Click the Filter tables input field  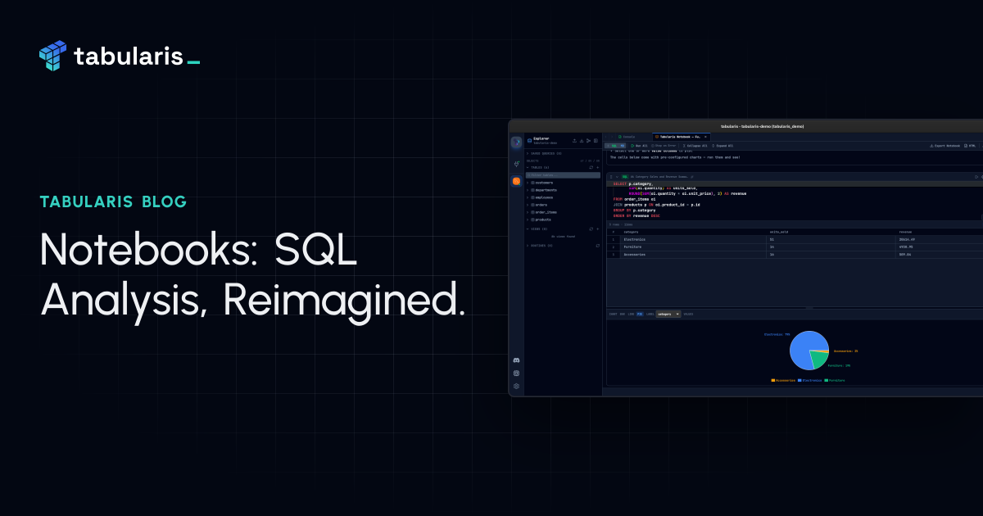563,175
